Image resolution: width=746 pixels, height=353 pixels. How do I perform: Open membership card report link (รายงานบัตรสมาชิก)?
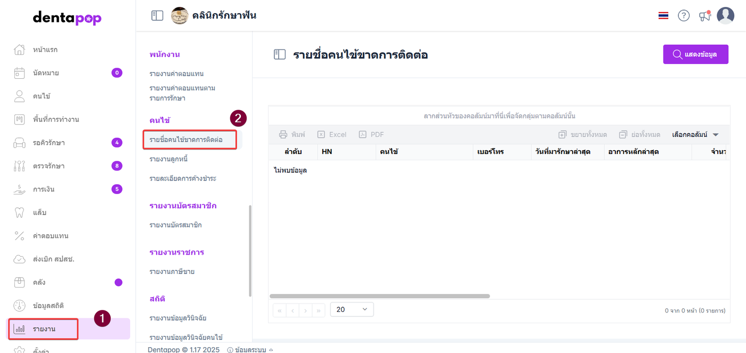pyautogui.click(x=175, y=225)
